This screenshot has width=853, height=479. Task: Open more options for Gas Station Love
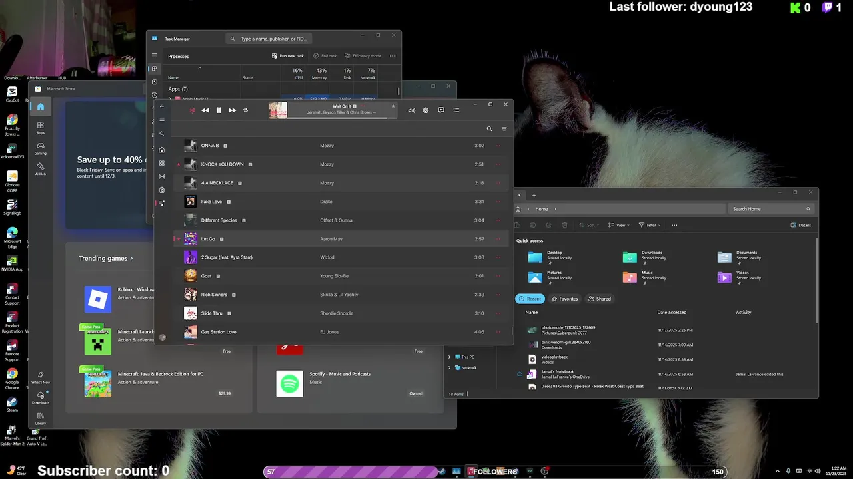pyautogui.click(x=498, y=332)
